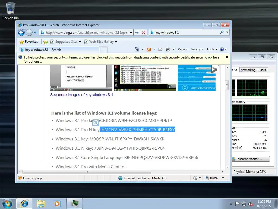The image size is (278, 209).
Task: Click the 'Internet | Protected Mode: On' status zone
Action: point(142,178)
